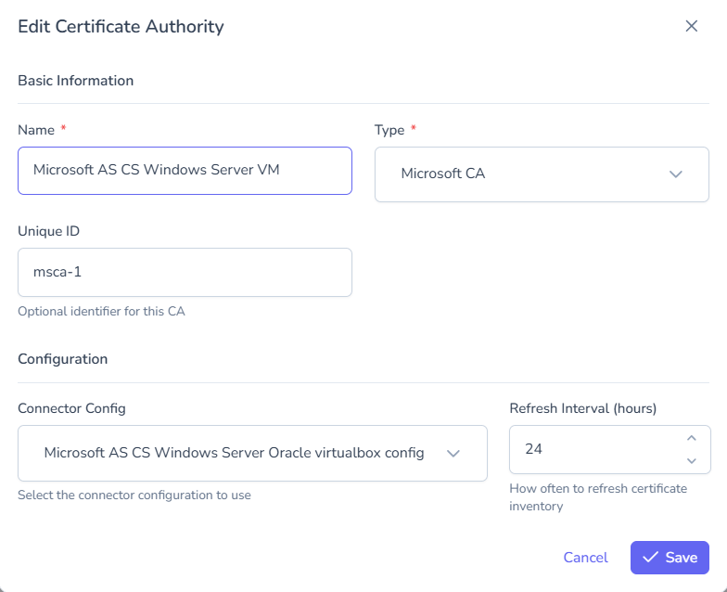The width and height of the screenshot is (727, 592).
Task: Click the 'Optional identifier for this CA' hint
Action: [x=102, y=312]
